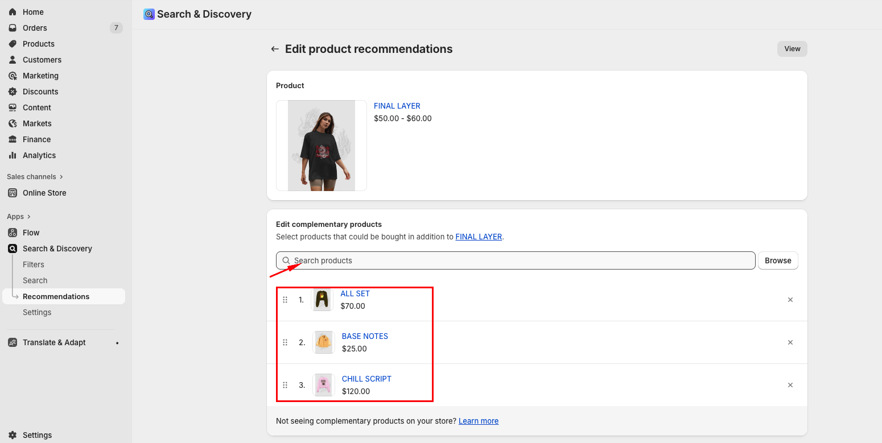Click the Browse button

778,260
